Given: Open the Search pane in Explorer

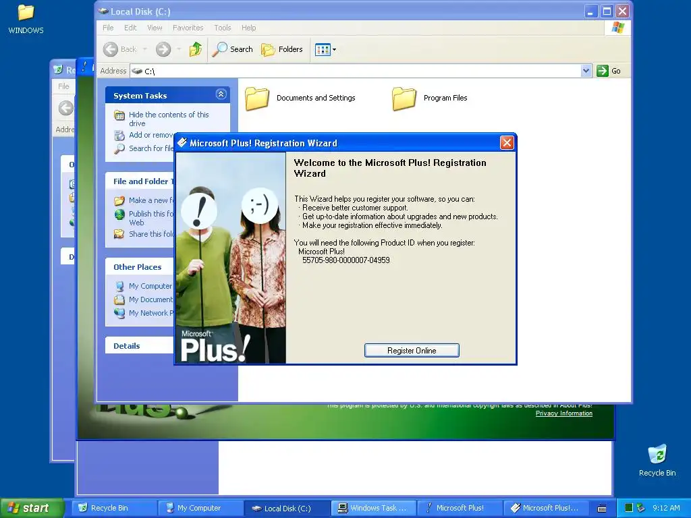Looking at the screenshot, I should [233, 49].
